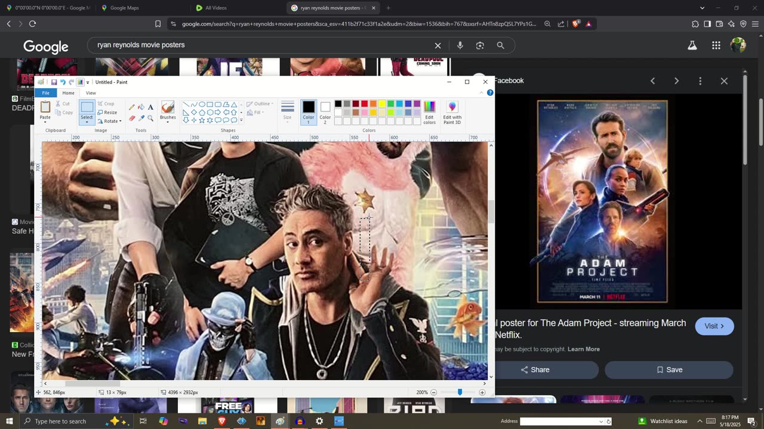Screen dimensions: 764x429
Task: Pick red from the Paint color palette
Action: (x=364, y=104)
